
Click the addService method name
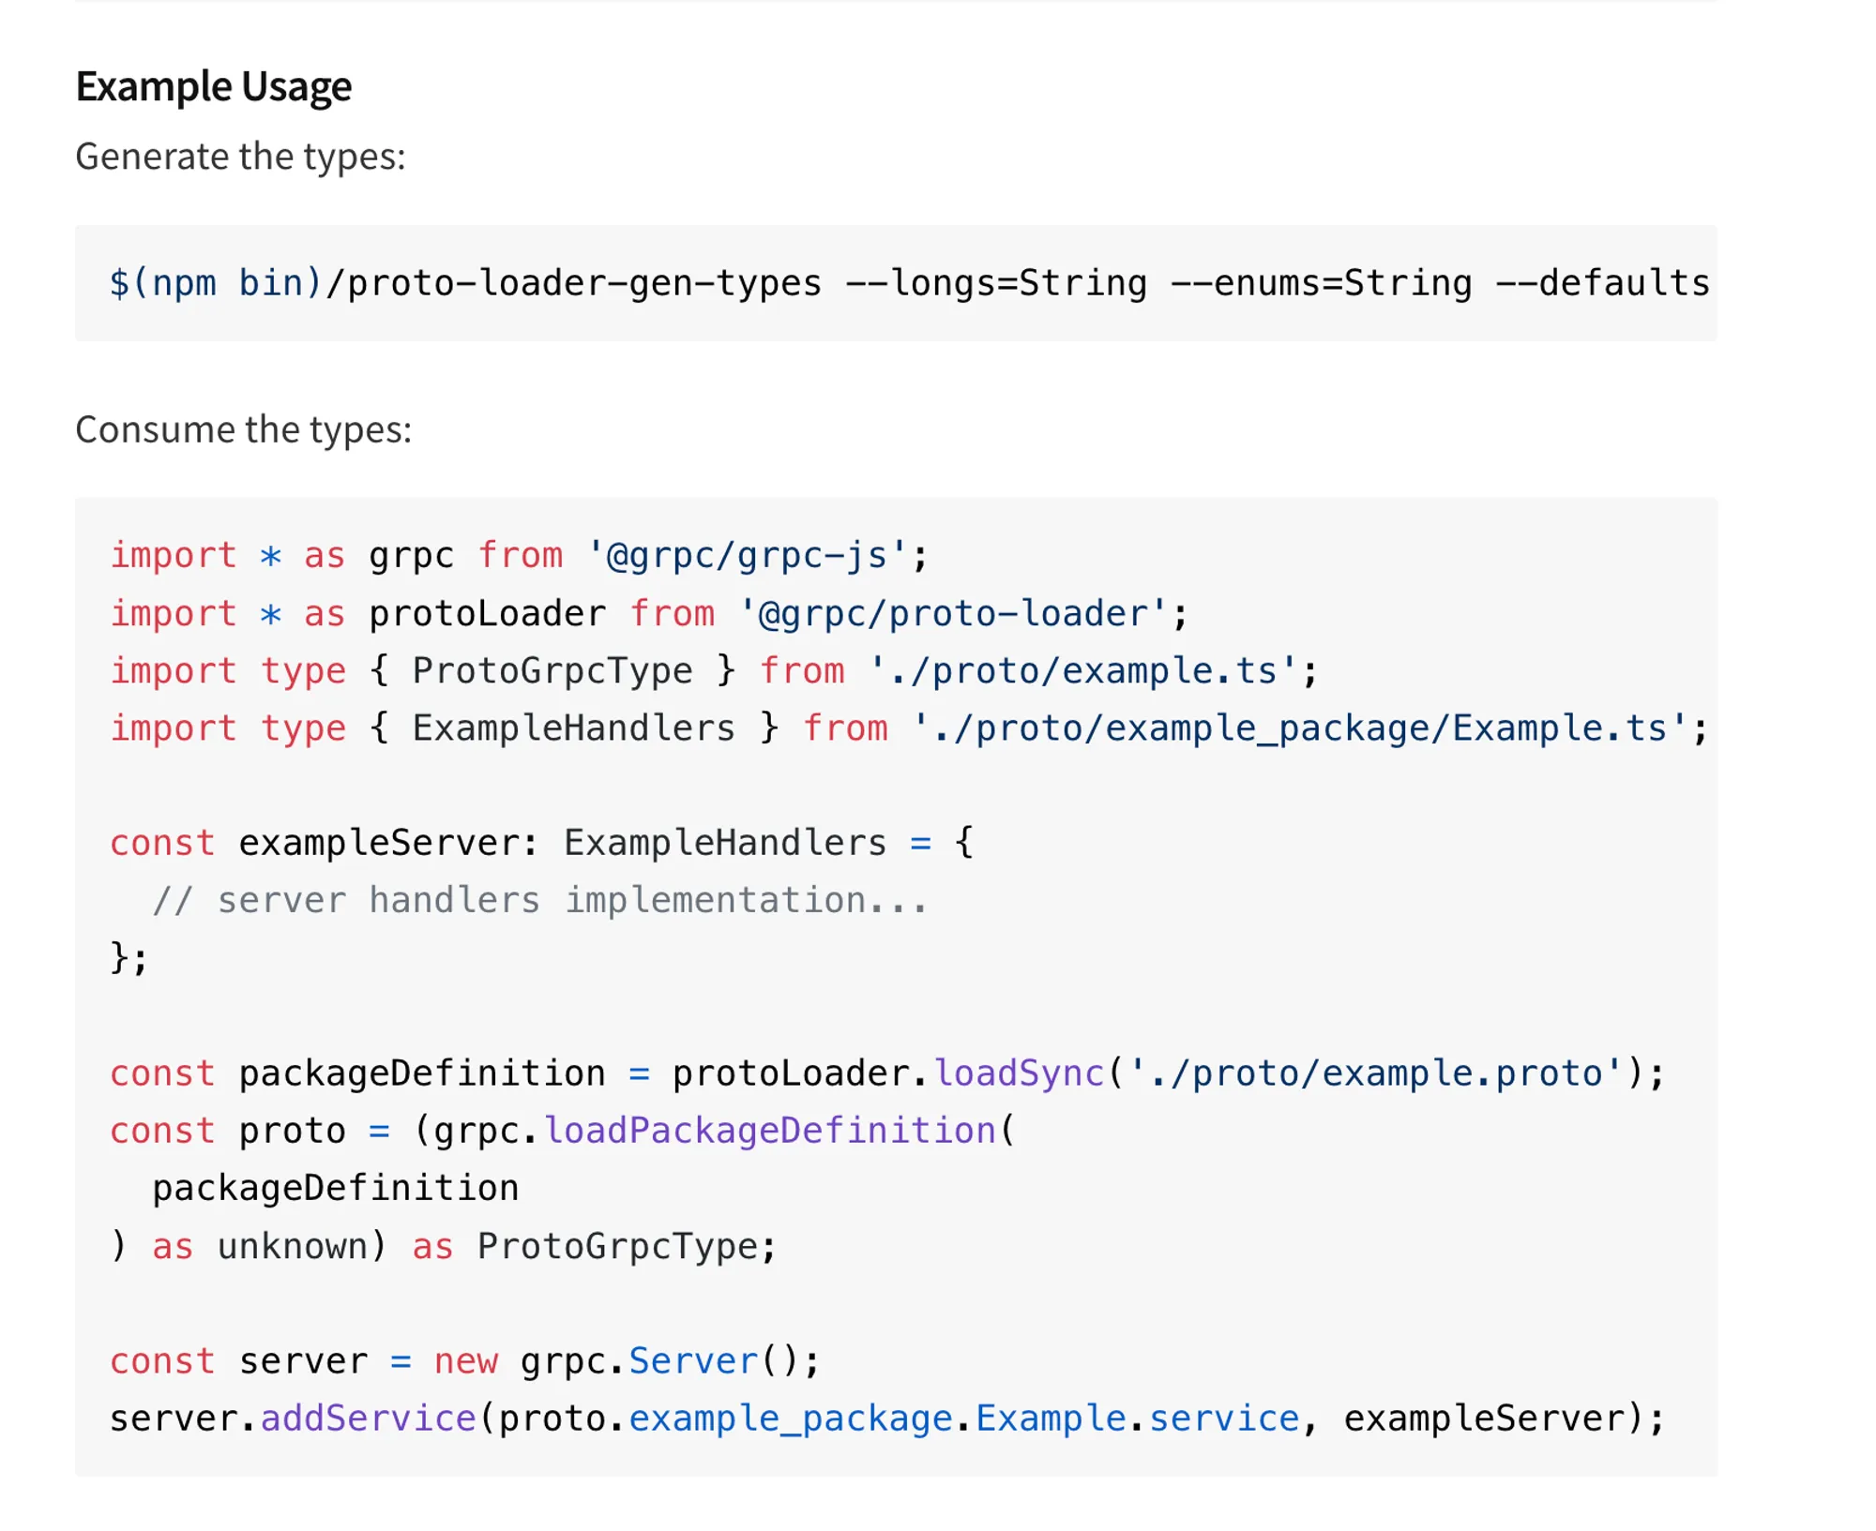[368, 1418]
